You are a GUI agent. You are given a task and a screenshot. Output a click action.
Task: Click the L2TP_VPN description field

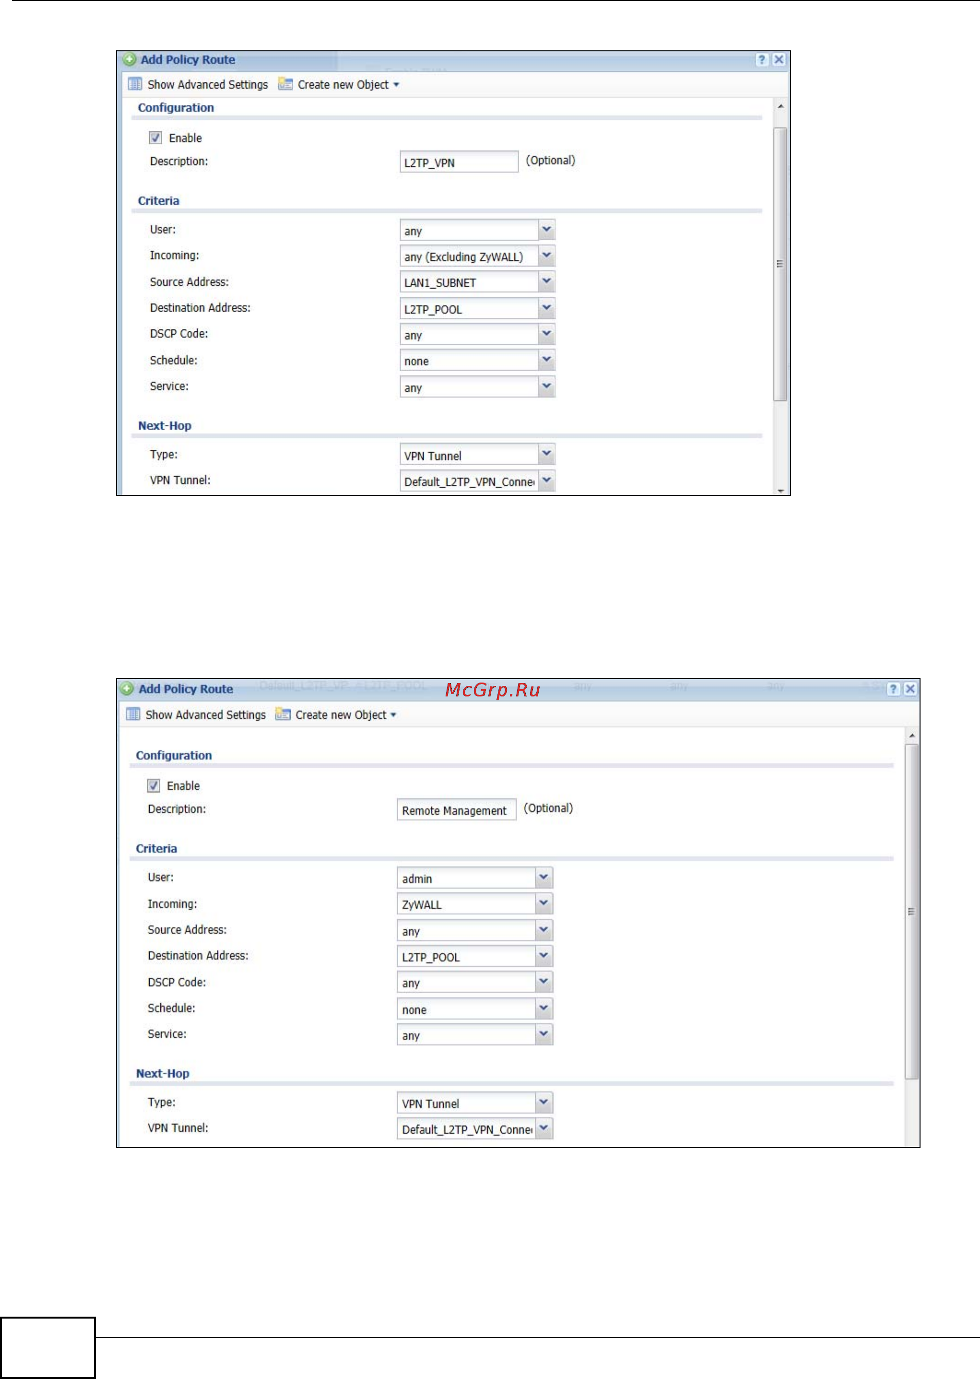459,162
